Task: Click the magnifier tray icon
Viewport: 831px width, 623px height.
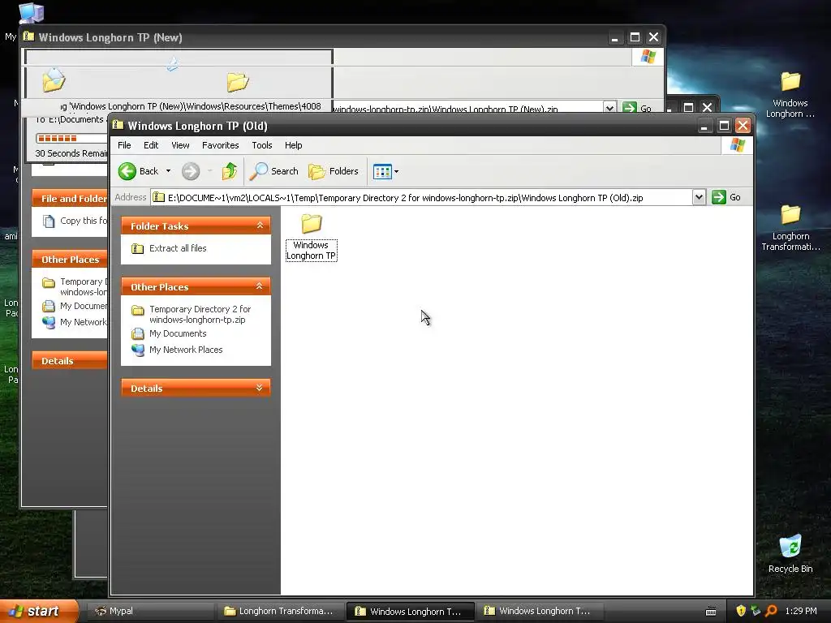Action: tap(771, 611)
